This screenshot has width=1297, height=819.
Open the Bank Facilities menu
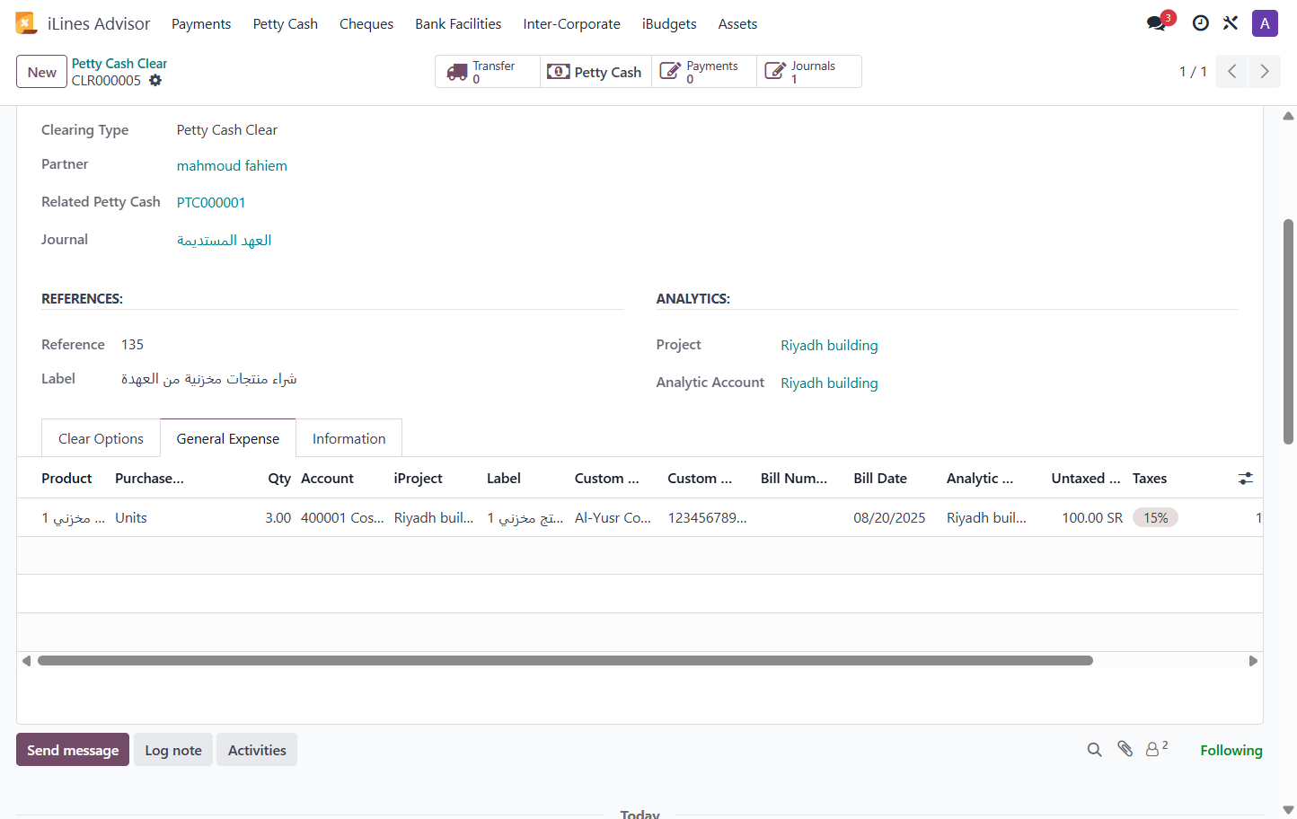click(x=458, y=24)
